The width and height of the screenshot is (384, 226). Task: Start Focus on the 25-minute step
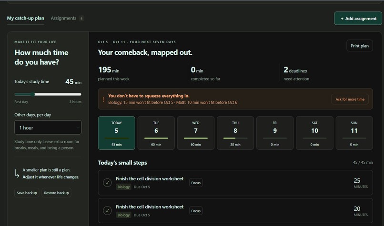196,183
